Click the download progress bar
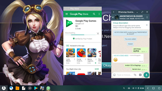 click(80, 35)
